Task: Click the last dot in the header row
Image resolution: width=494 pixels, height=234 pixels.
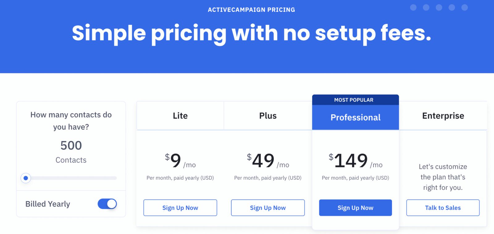Action: 464,7
